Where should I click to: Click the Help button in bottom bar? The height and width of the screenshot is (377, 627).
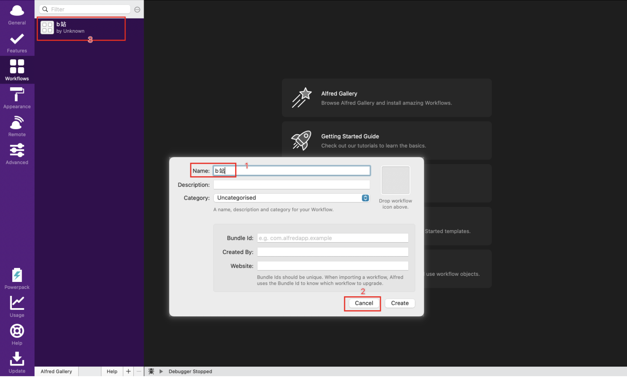[112, 371]
